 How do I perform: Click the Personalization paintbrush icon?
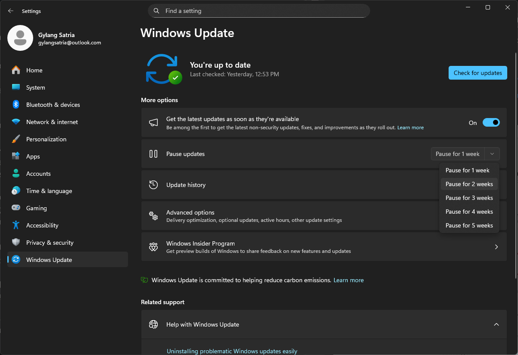pyautogui.click(x=16, y=139)
